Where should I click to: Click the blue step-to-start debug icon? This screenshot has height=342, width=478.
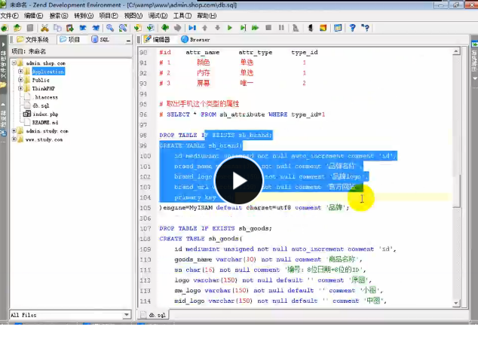tap(192, 28)
